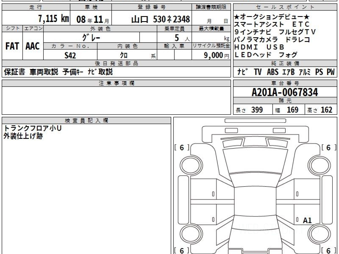Select the トランクフロア小U inspector note
Viewport: 339px width, 254px height.
[x=32, y=128]
